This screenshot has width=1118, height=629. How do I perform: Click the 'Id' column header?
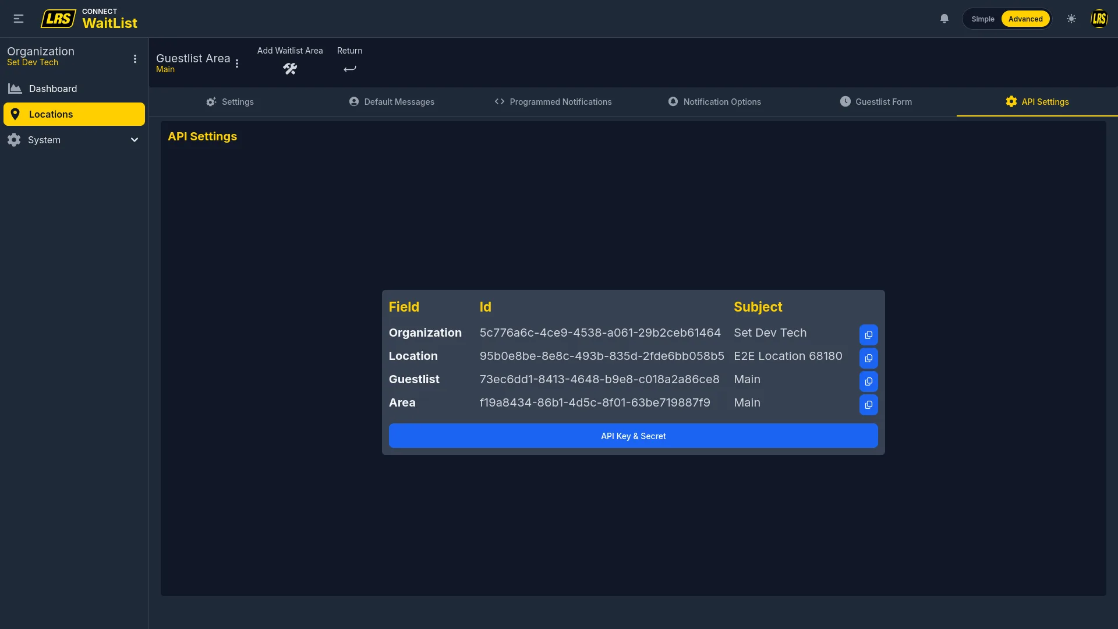click(486, 307)
